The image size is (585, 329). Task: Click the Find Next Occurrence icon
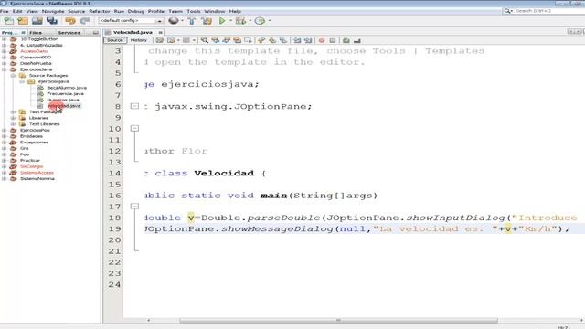[x=226, y=40]
